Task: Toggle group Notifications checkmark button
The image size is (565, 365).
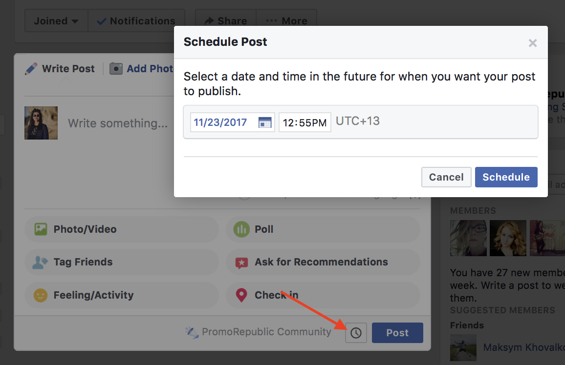Action: (136, 21)
